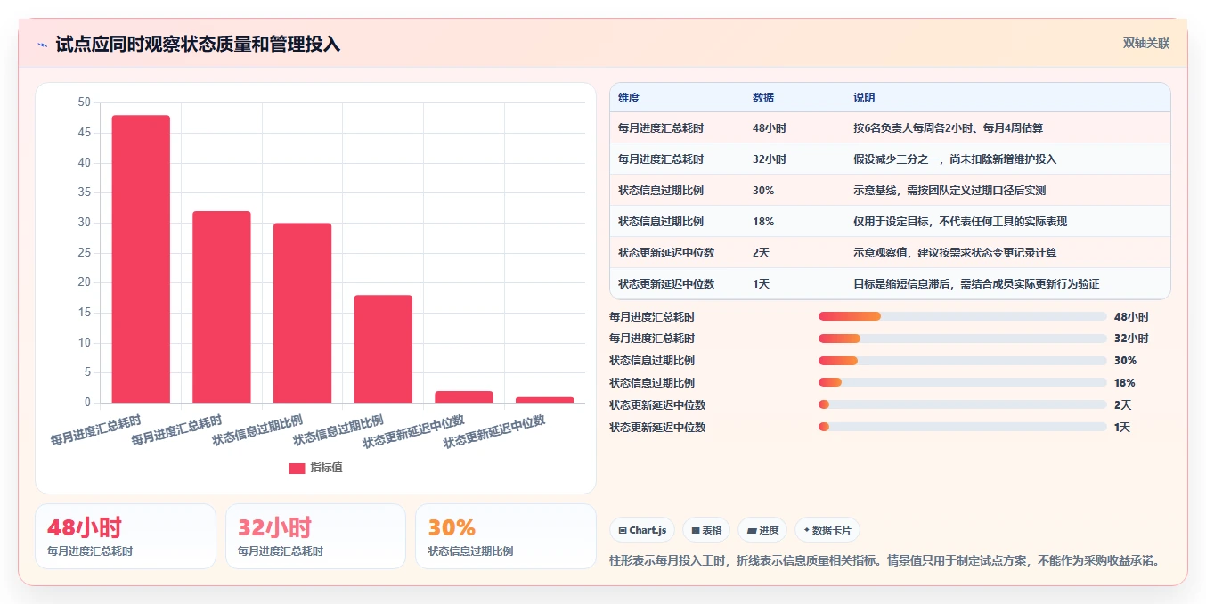This screenshot has height=604, width=1206.
Task: Click the 48小时 cell in the table
Action: click(x=770, y=128)
